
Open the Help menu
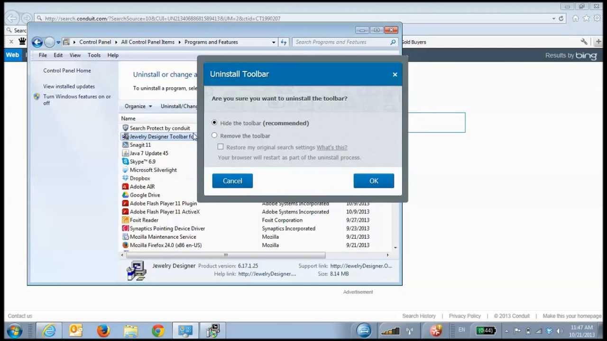(x=113, y=55)
